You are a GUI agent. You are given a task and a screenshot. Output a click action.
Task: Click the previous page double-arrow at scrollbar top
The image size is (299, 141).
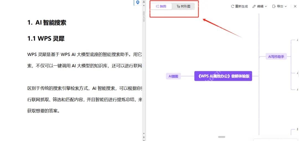click(144, 2)
